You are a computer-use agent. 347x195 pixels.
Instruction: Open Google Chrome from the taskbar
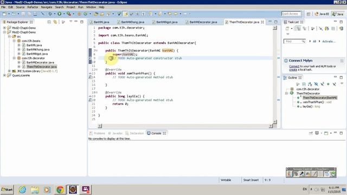point(60,190)
